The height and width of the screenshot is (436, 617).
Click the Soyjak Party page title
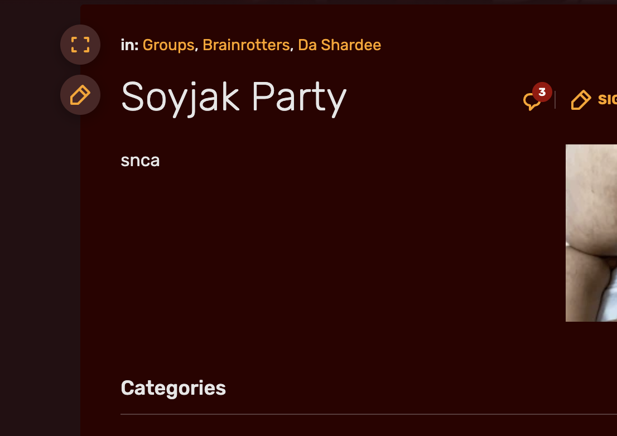tap(234, 98)
